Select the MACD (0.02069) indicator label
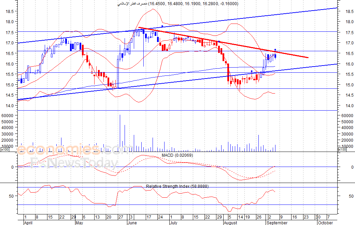Screen dimensions: 355x225 pos(177,155)
